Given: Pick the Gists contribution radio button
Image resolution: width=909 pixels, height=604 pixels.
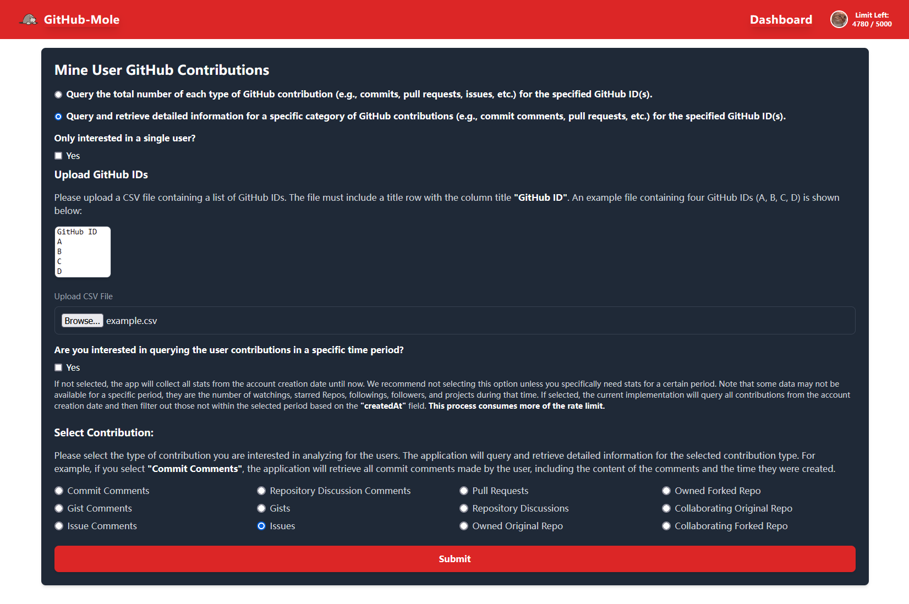Looking at the screenshot, I should pyautogui.click(x=261, y=508).
